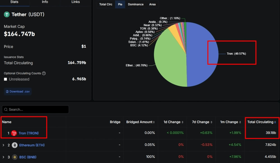Click the Solan..: (1.41%) pie label
The image size is (280, 163).
click(x=139, y=42)
